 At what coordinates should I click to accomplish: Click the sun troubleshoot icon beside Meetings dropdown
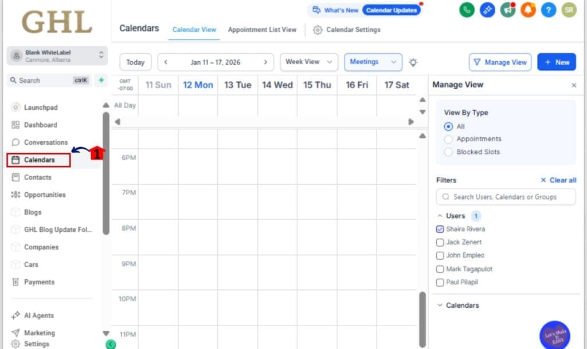pos(413,62)
